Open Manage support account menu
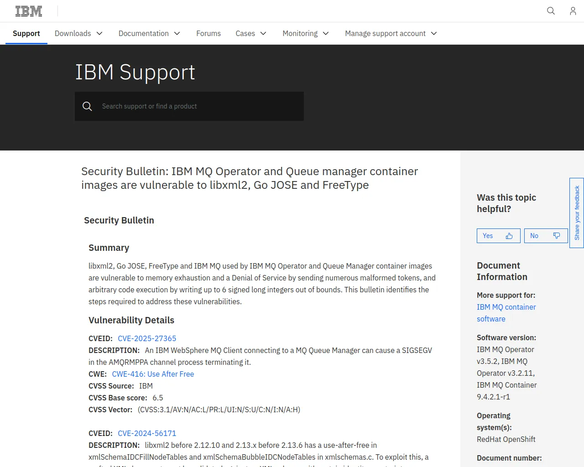Viewport: 584px width, 467px height. 391,33
